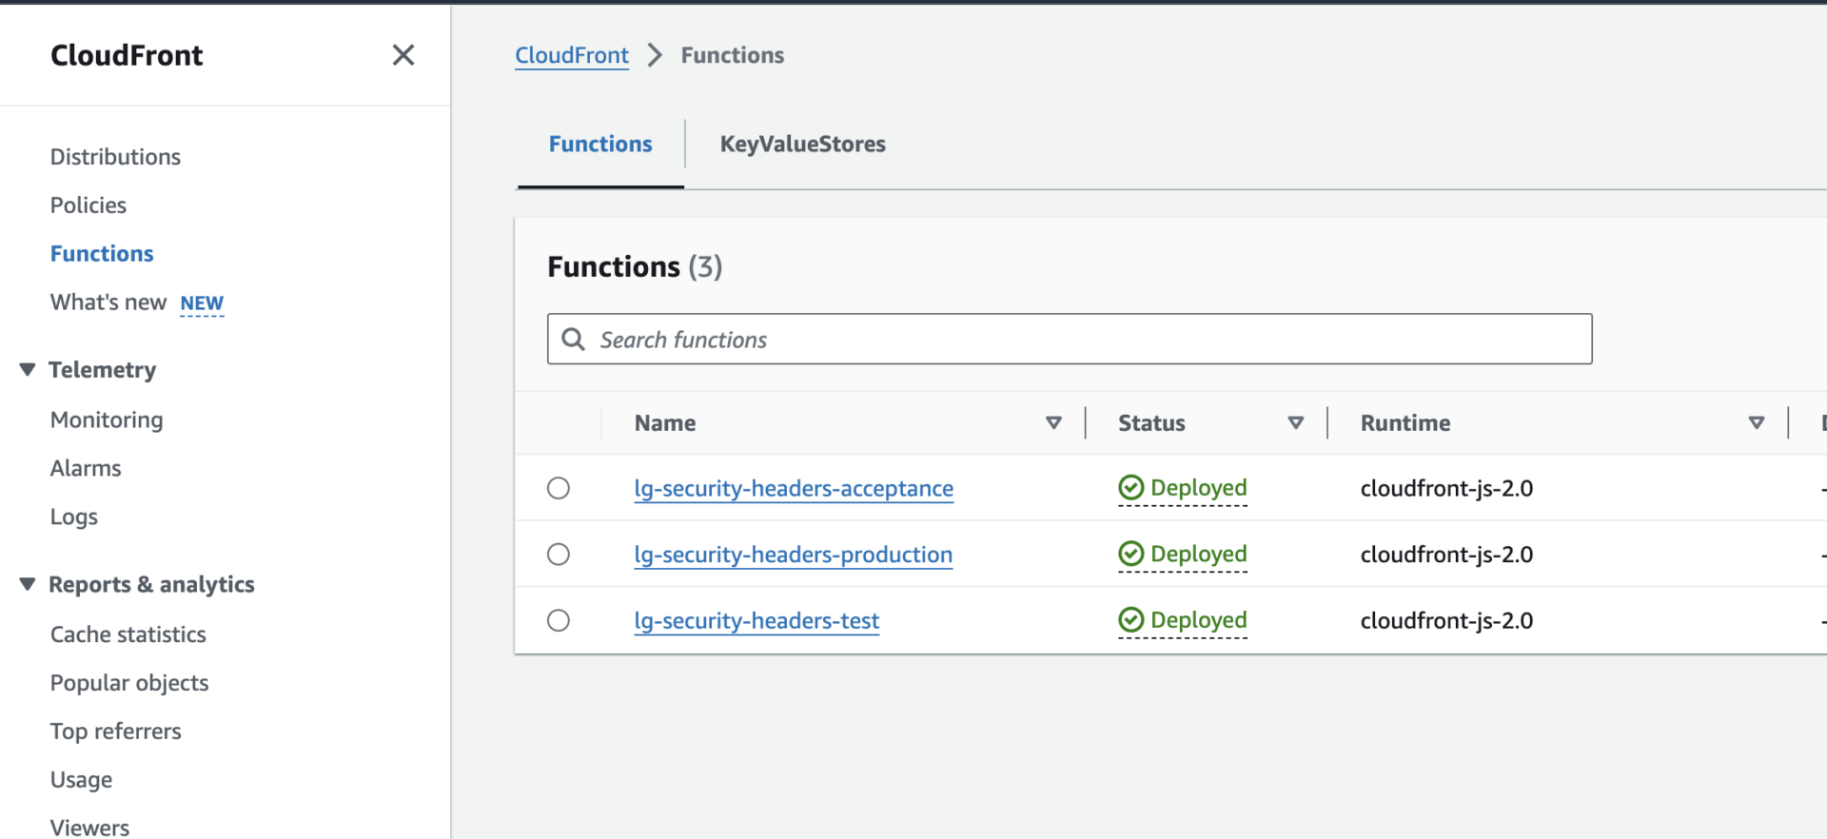Open the lg-security-headers-test function link

tap(756, 621)
